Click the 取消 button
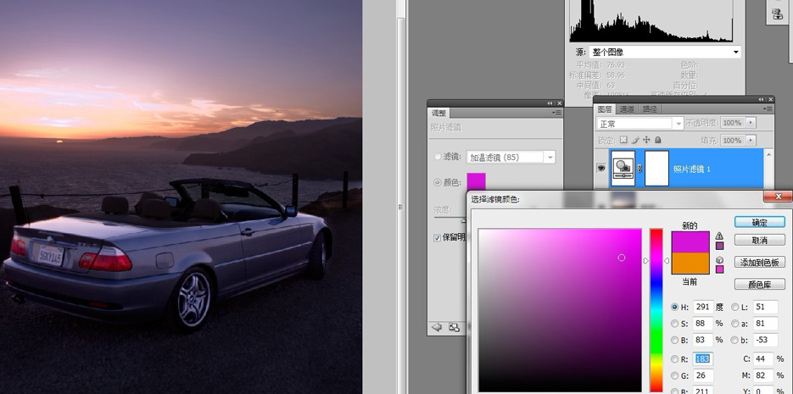Viewport: 793px width, 394px height. point(760,241)
